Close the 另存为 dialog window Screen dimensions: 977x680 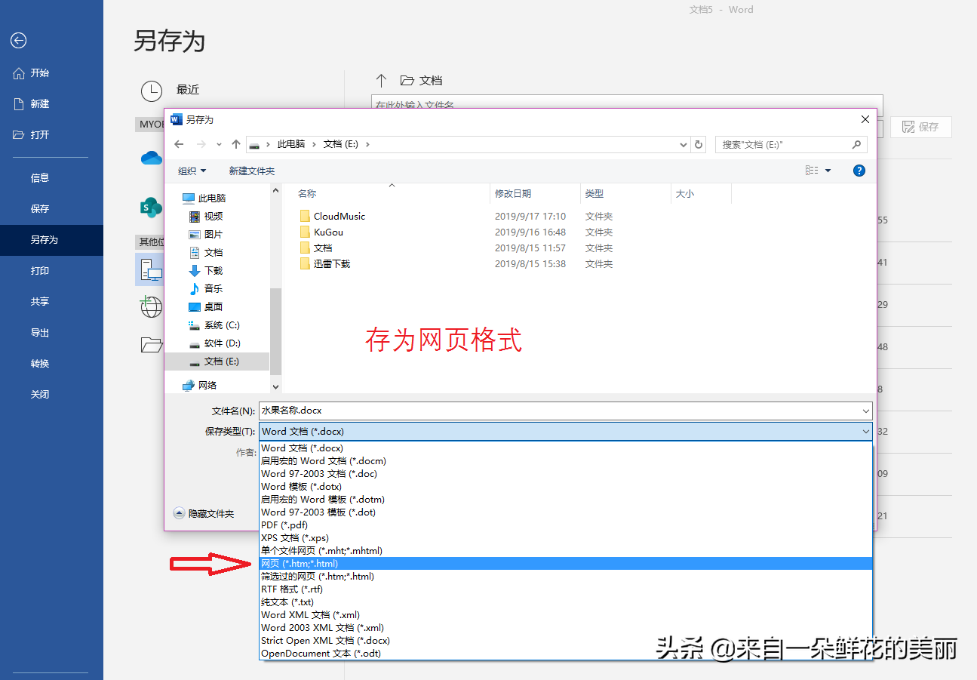tap(865, 119)
